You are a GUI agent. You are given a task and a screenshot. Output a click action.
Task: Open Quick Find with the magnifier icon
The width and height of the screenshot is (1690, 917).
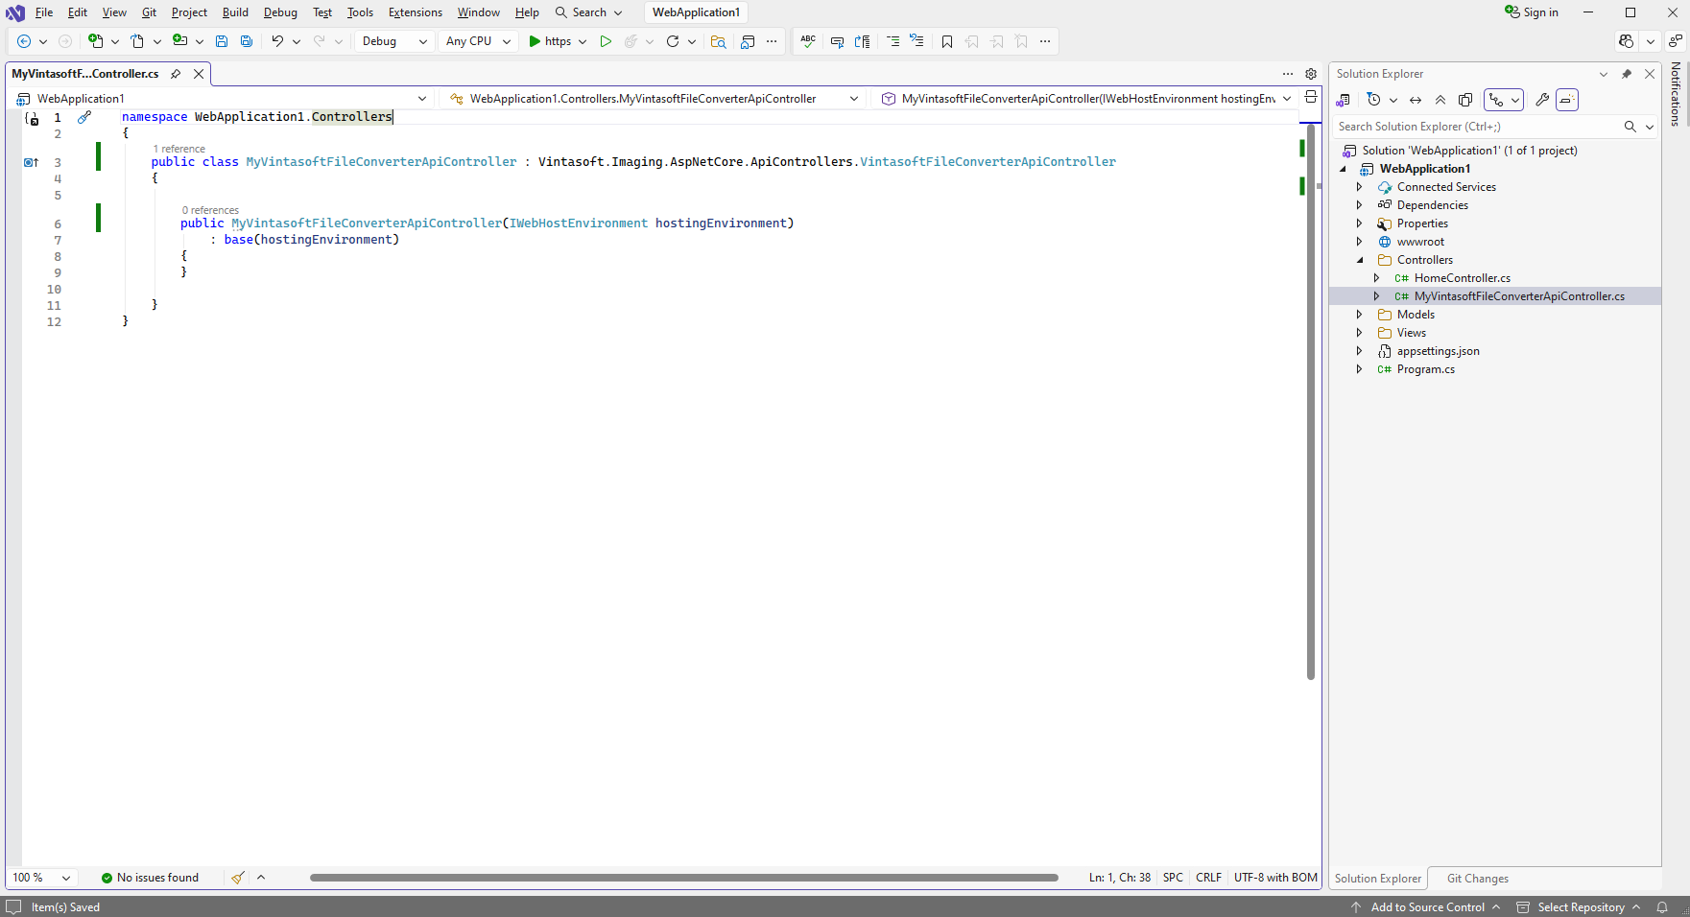click(718, 41)
